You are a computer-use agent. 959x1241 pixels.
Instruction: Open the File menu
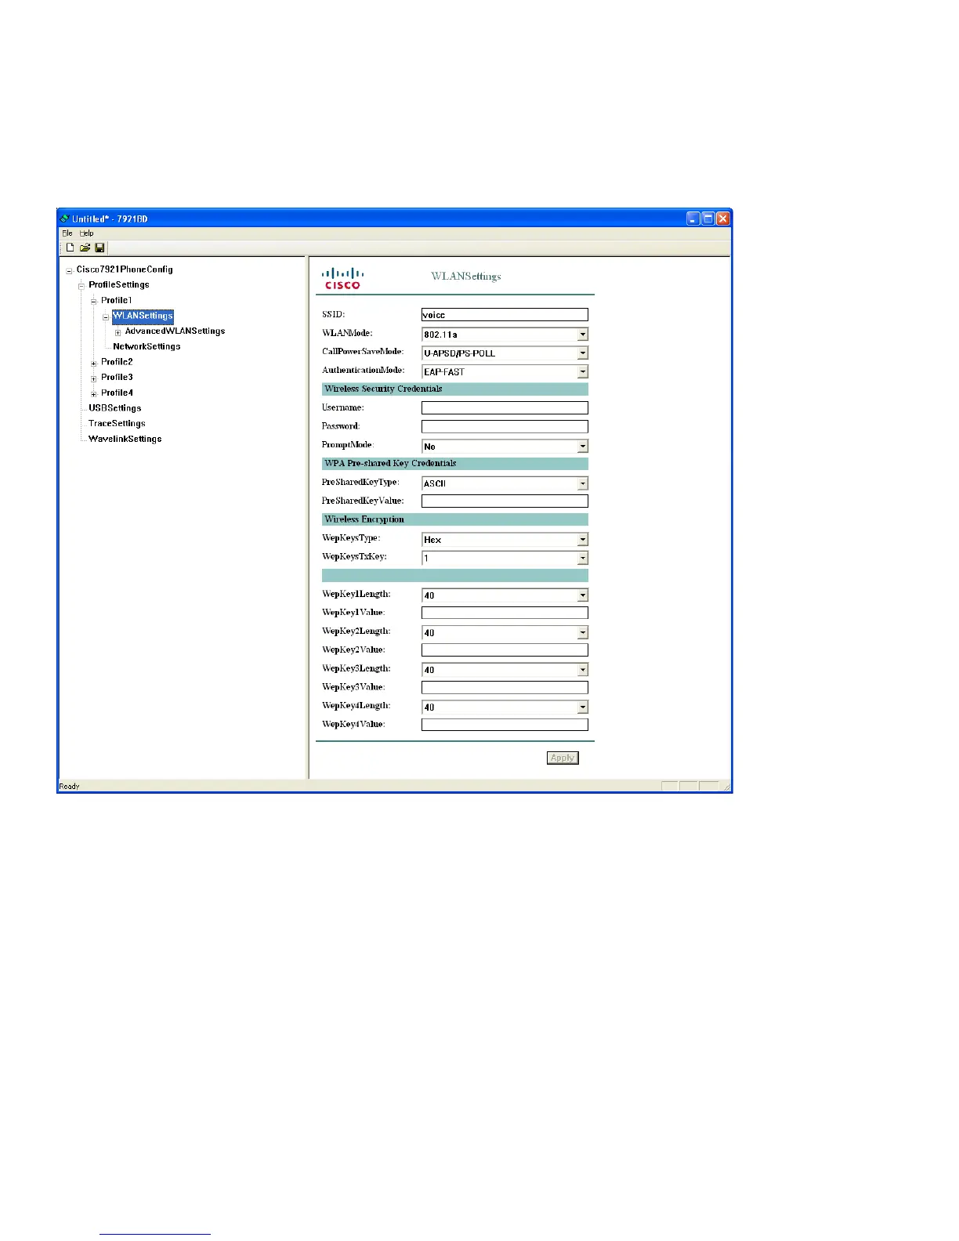tap(67, 233)
